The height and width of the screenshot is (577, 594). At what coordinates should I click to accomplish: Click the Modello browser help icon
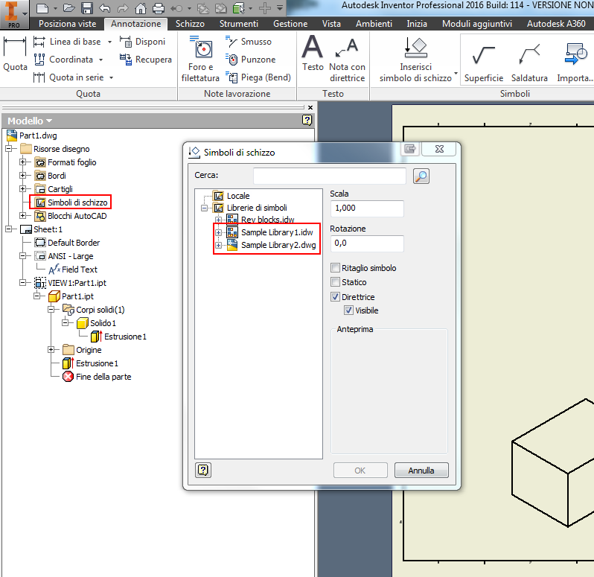click(x=307, y=120)
